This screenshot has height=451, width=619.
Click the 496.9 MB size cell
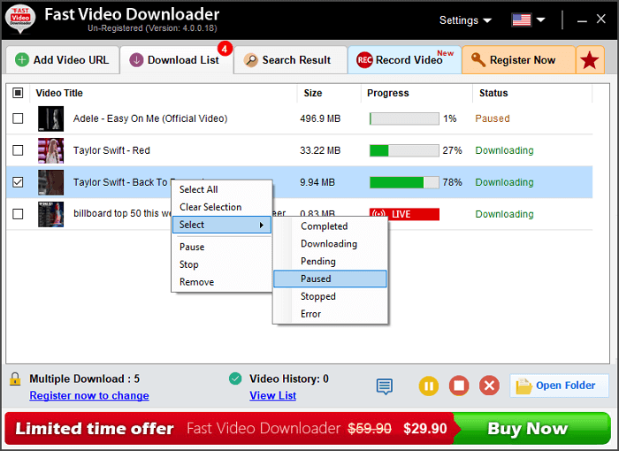[x=320, y=118]
